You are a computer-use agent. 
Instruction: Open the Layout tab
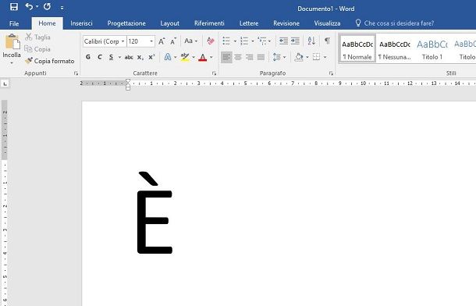point(169,23)
